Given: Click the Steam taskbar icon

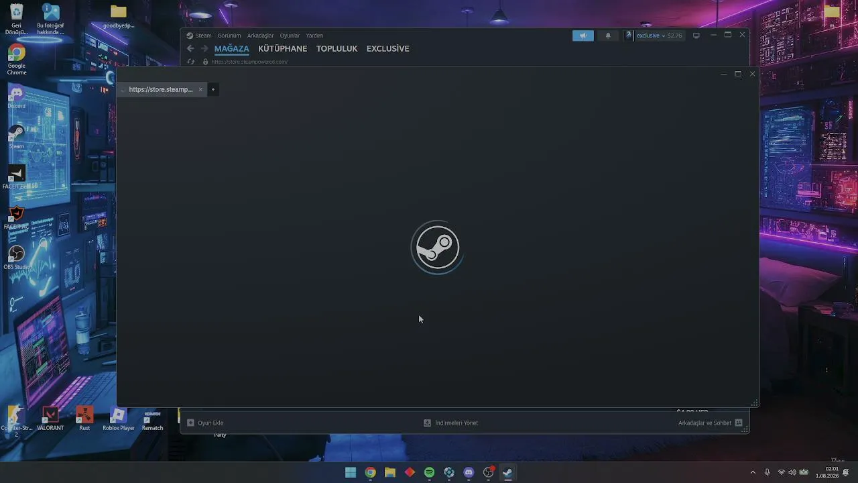Looking at the screenshot, I should (508, 472).
